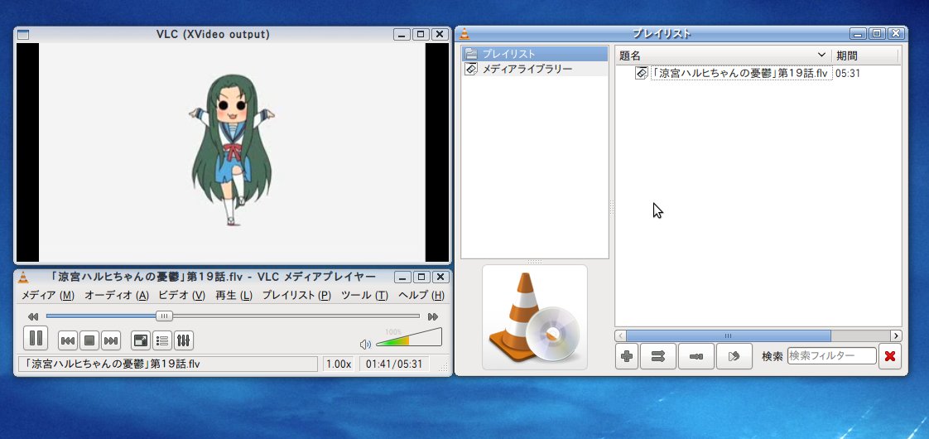Pause playback with the pause button

(x=36, y=338)
